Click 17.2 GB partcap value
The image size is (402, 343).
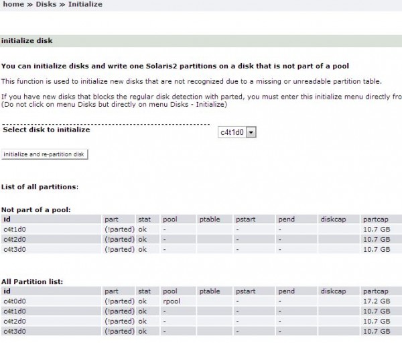(377, 301)
